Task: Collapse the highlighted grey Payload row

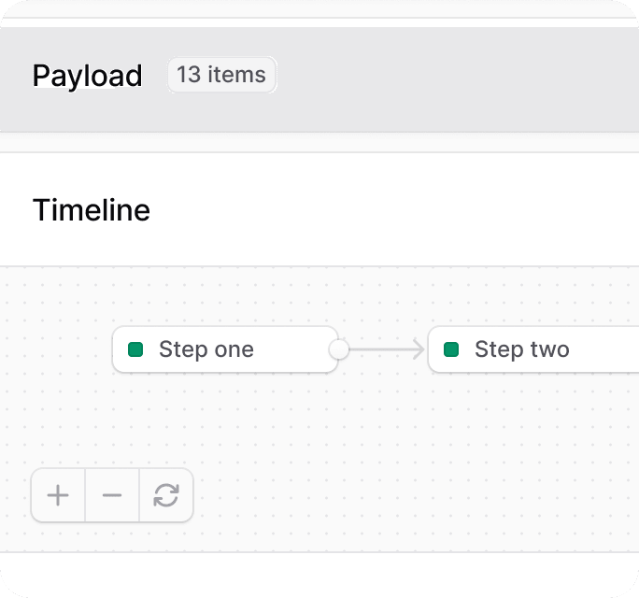Action: coord(319,79)
